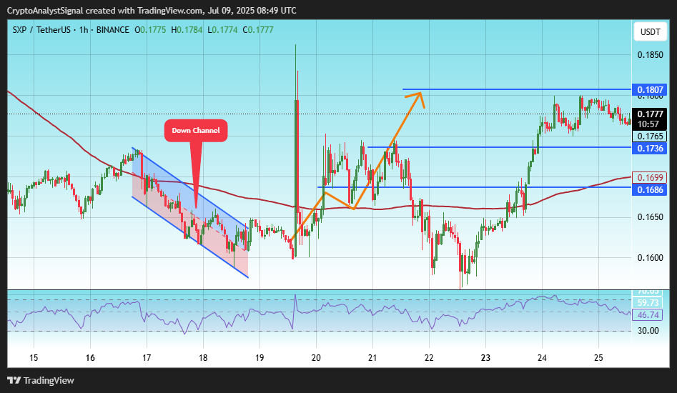Click the 0.1699 moving average price label
The width and height of the screenshot is (677, 393).
649,178
